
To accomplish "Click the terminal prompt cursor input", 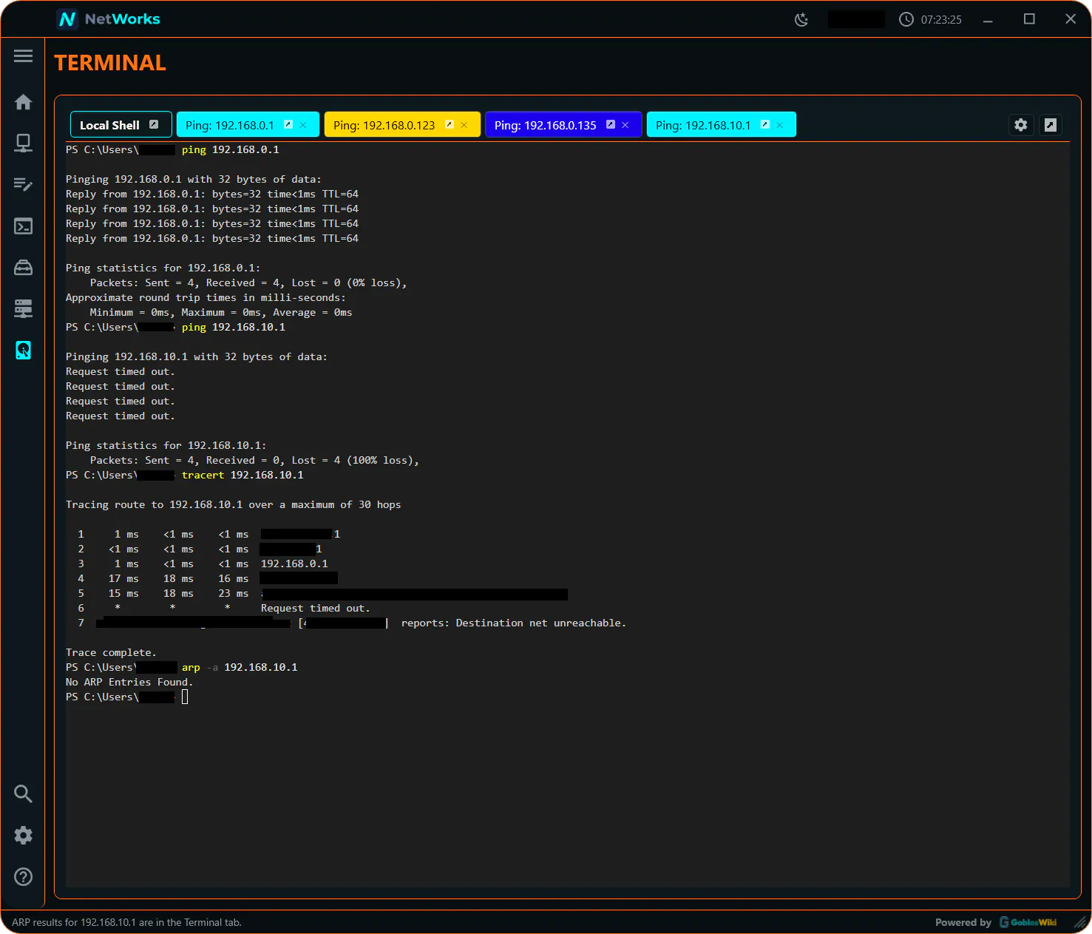I will coord(185,697).
